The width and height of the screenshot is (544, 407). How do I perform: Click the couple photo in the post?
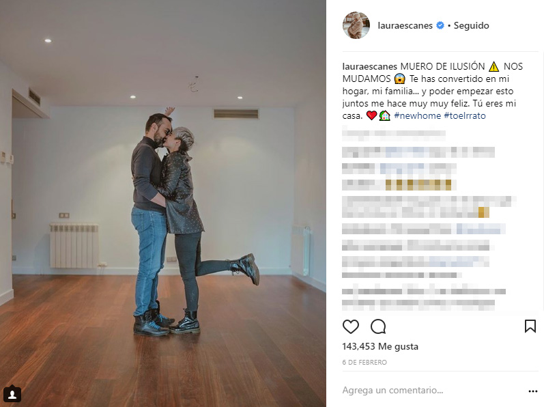point(162,203)
